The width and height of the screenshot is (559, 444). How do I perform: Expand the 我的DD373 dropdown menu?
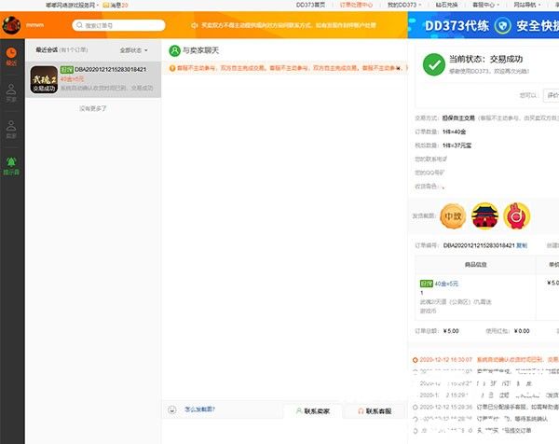(402, 5)
